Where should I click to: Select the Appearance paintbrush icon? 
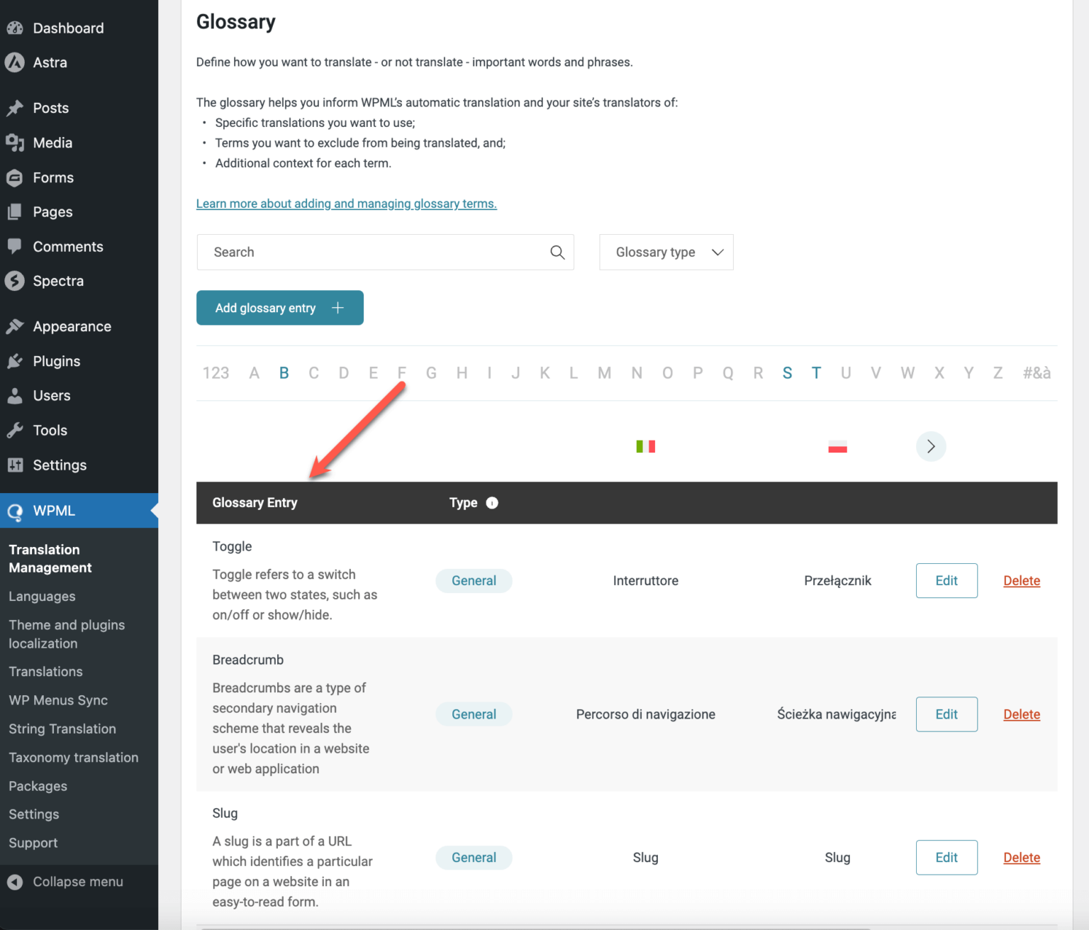point(16,326)
